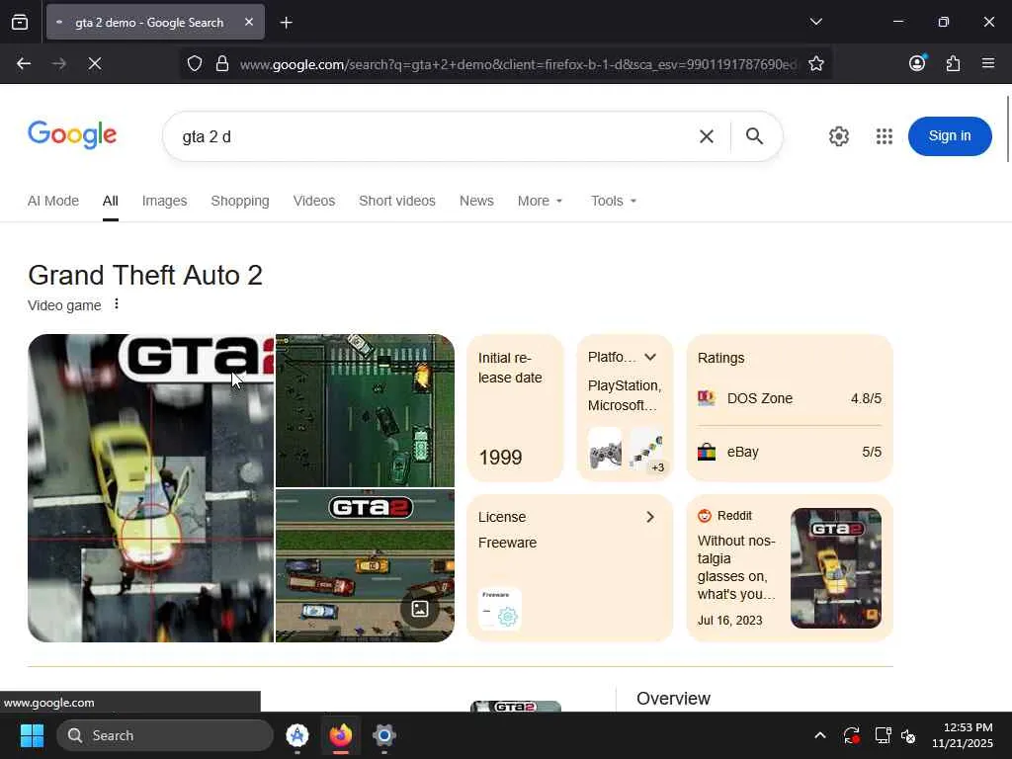Show hidden system tray icons

click(819, 735)
